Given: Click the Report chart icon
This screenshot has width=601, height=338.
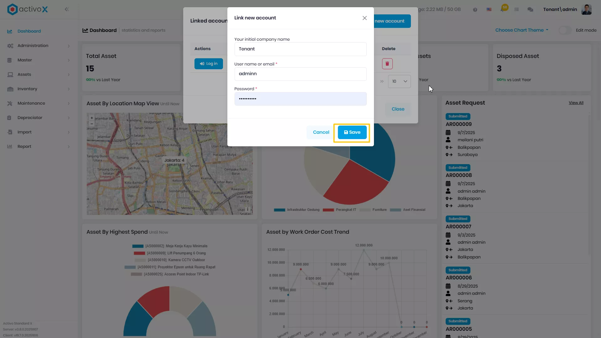Looking at the screenshot, I should tap(10, 147).
